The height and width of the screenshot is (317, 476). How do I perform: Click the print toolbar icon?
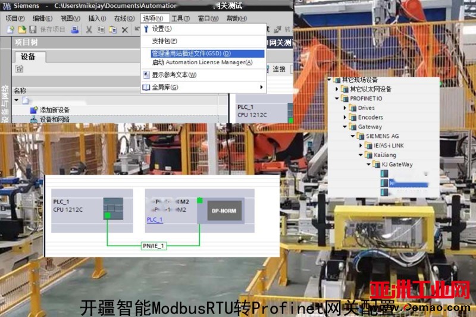click(75, 29)
